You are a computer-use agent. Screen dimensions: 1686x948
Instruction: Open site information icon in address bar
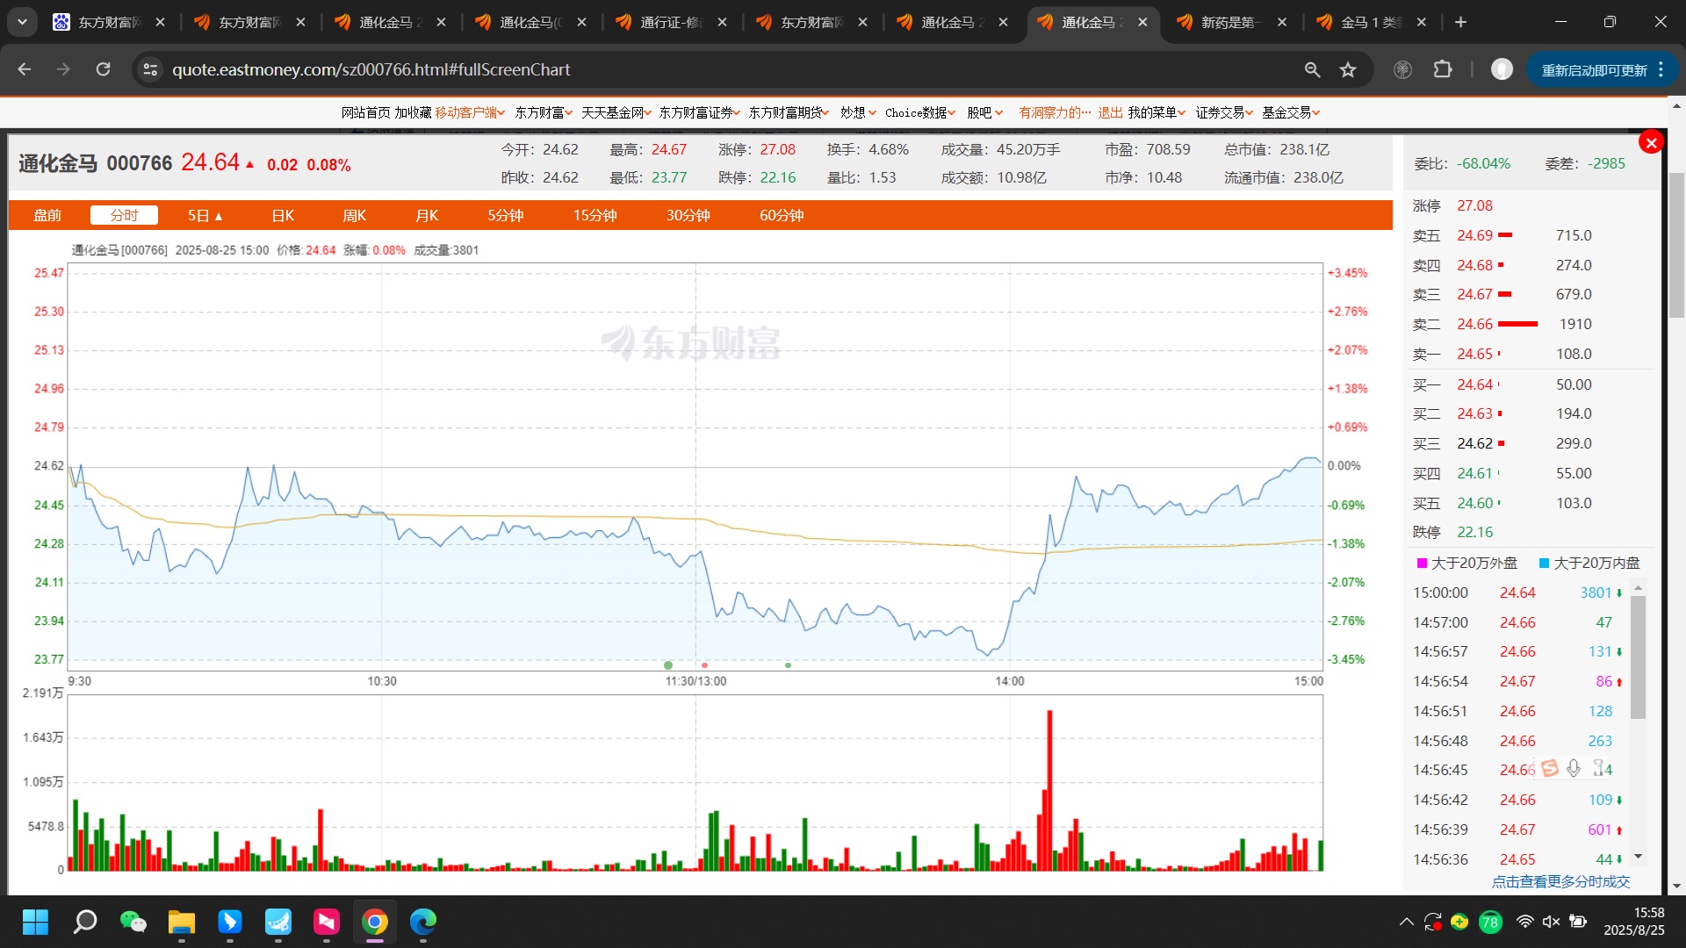point(150,69)
